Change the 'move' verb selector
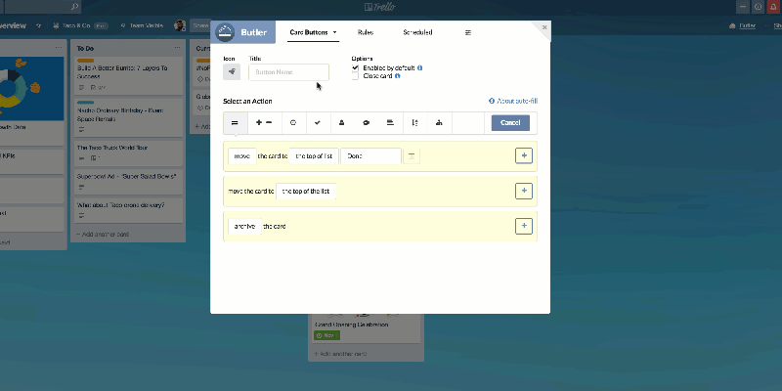The width and height of the screenshot is (782, 391). [241, 156]
